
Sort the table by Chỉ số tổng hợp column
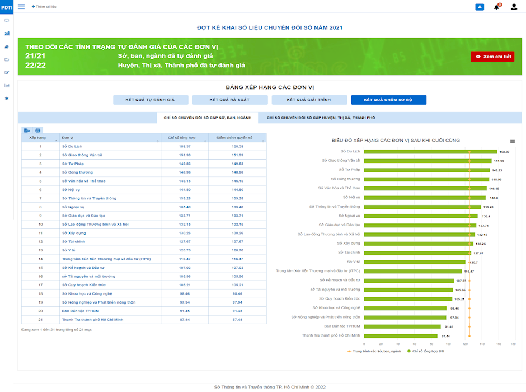point(185,138)
